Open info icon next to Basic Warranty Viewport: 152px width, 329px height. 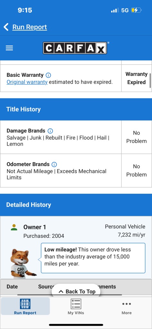click(48, 75)
